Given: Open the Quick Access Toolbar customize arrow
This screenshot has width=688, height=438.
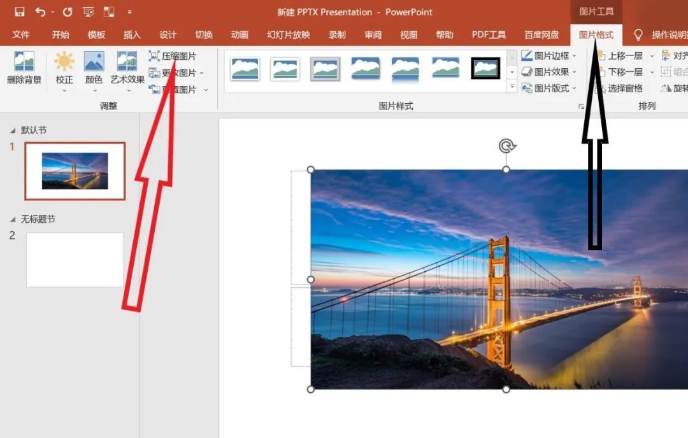Looking at the screenshot, I should tap(129, 12).
